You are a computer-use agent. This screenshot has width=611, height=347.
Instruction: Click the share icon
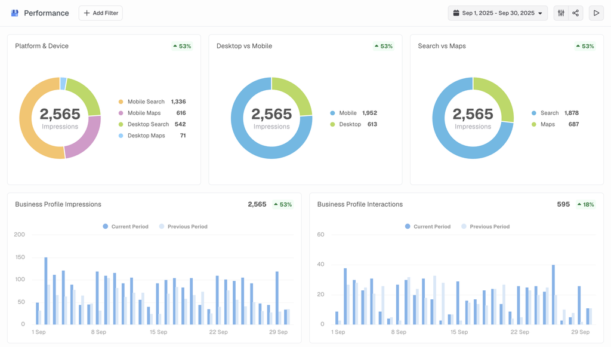576,13
